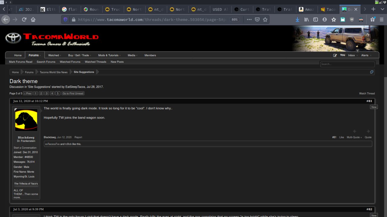The height and width of the screenshot is (217, 387).
Task: Open Blackdawg's avatar thumbnail
Action: [26, 120]
